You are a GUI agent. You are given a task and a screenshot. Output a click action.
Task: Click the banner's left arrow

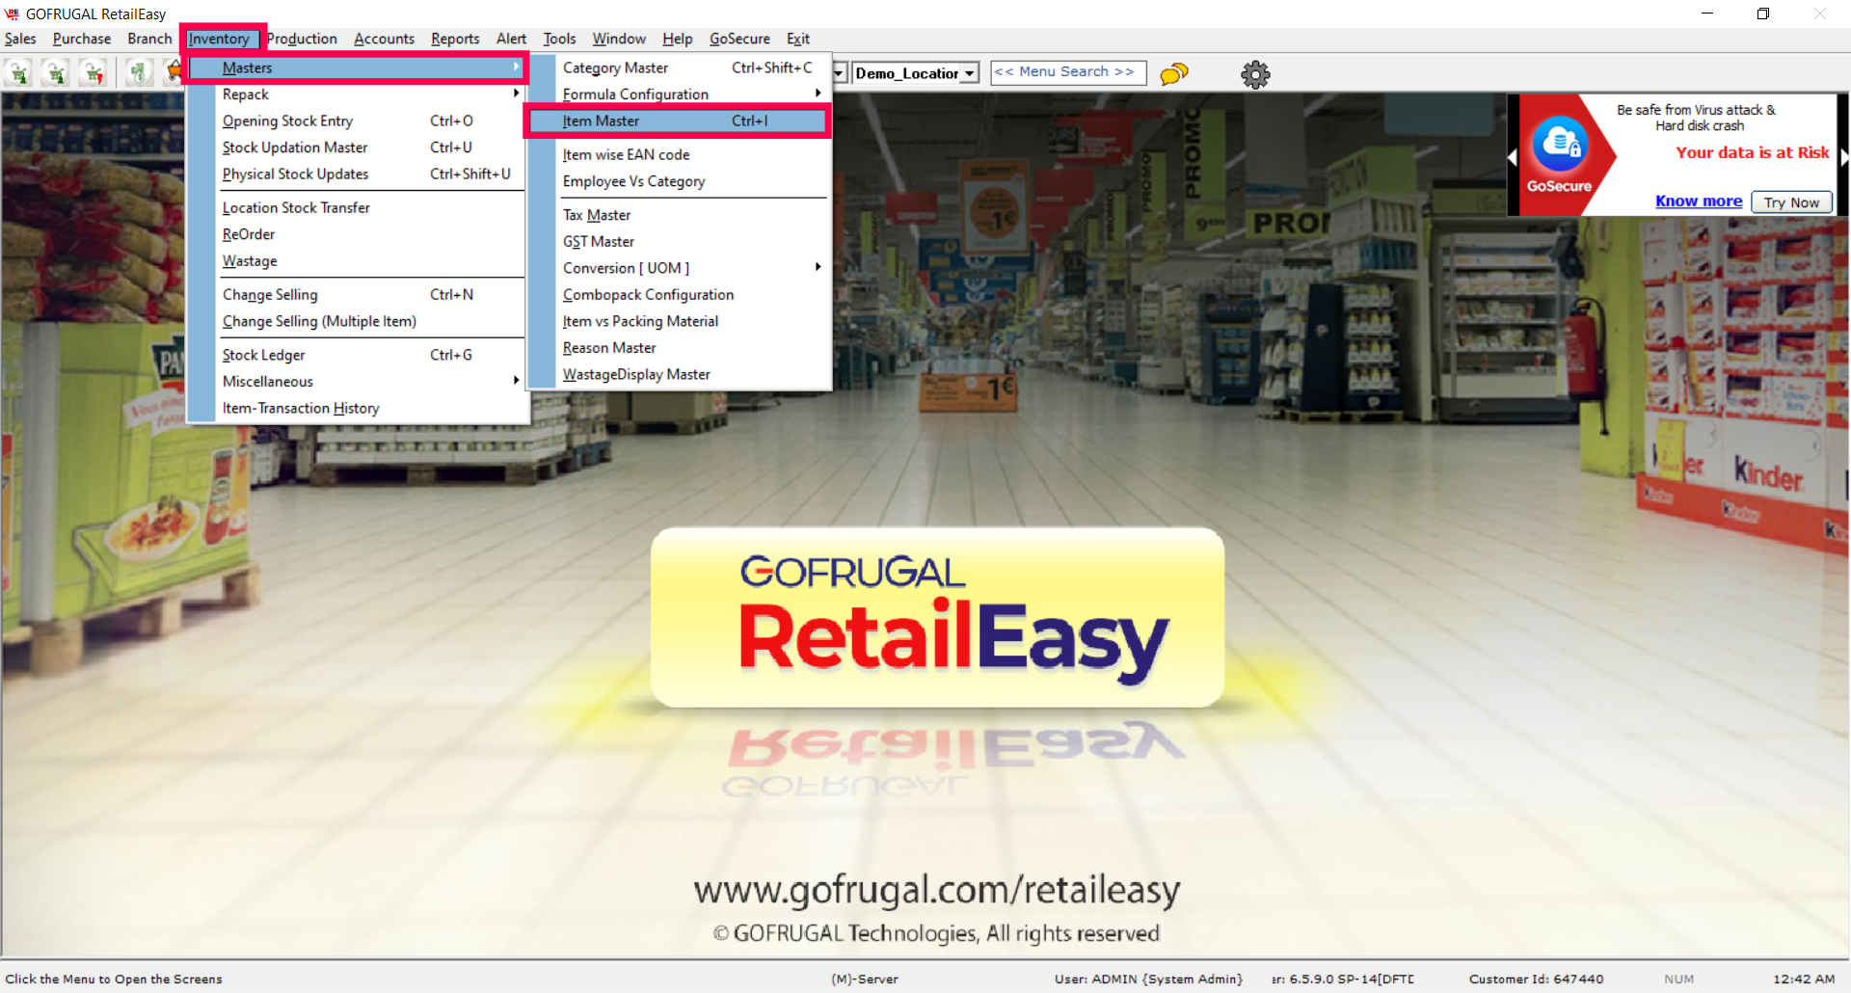tap(1513, 157)
